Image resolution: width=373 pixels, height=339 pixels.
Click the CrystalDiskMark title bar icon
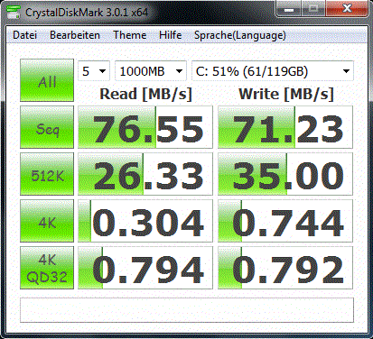14,13
